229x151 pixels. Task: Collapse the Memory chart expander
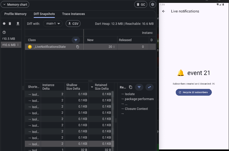pyautogui.click(x=15, y=4)
